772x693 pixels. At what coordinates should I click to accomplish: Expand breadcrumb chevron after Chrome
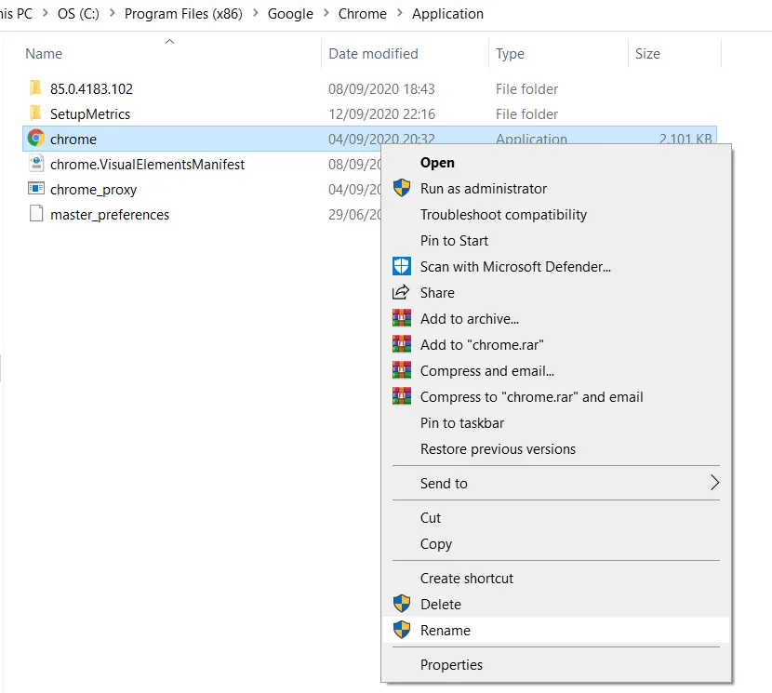(x=400, y=13)
